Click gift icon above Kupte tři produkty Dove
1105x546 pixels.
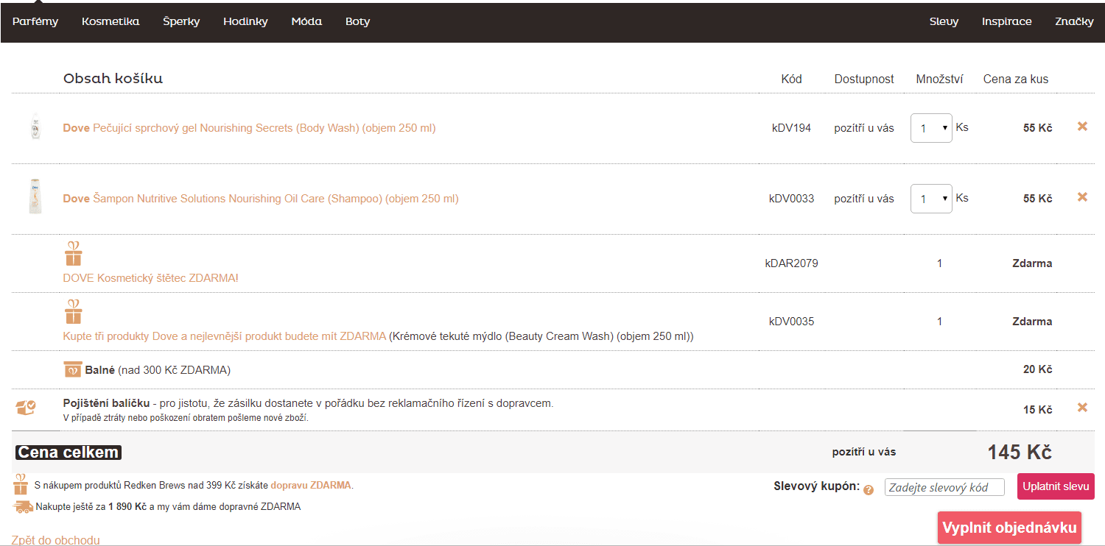click(73, 312)
